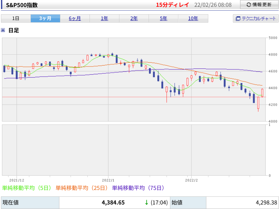Image resolution: width=279 pixels, height=209 pixels.
Task: Click the 5000 price axis label
Action: coord(273,38)
